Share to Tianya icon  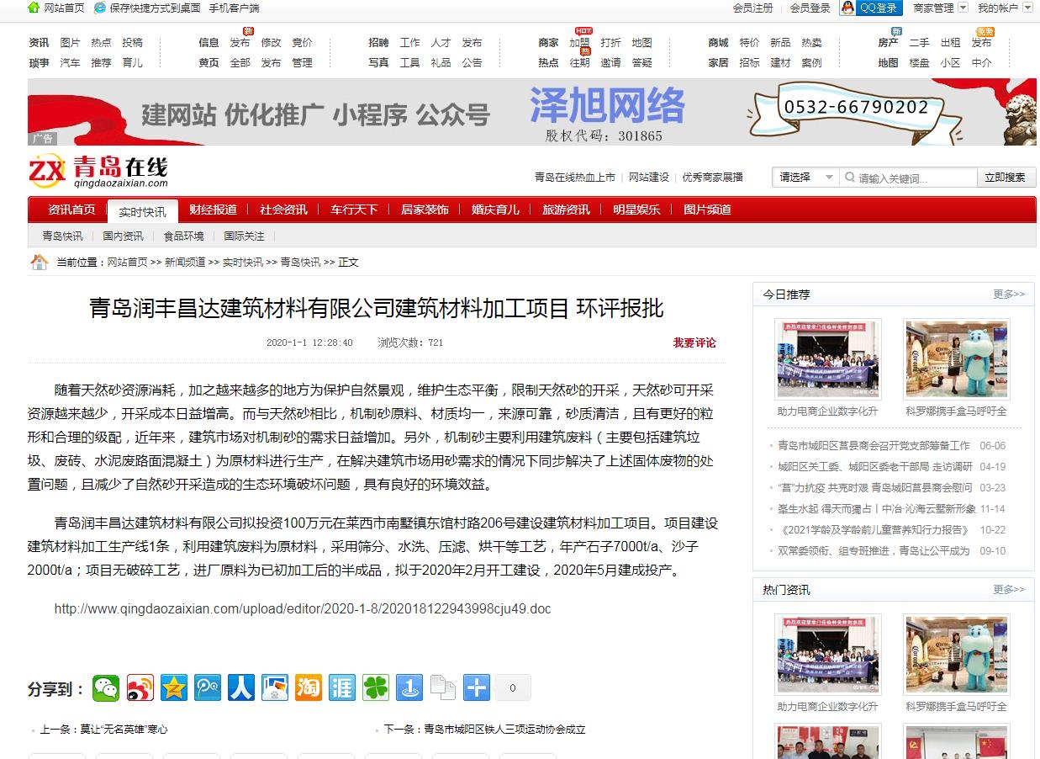pos(342,687)
